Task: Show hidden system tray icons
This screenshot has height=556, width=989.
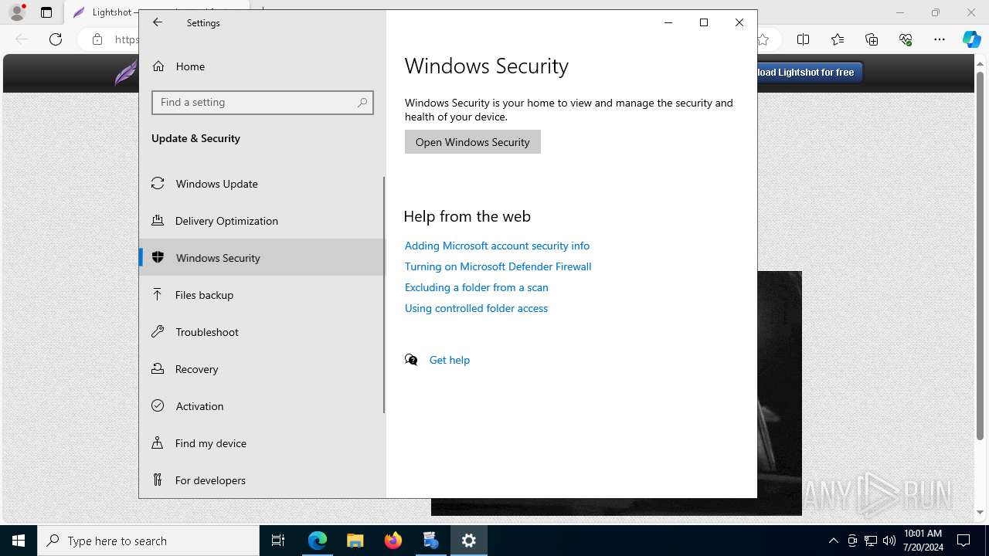Action: pos(834,541)
